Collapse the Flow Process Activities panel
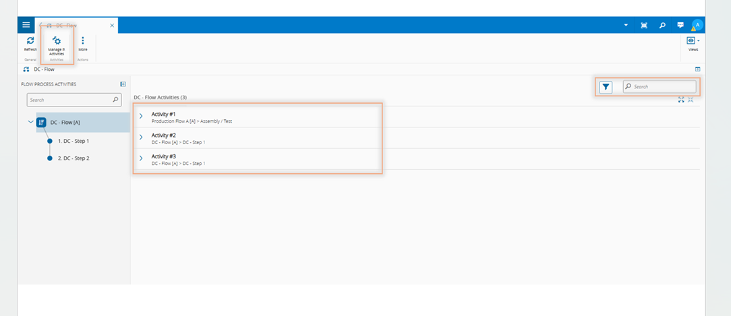The height and width of the screenshot is (316, 731). point(123,84)
